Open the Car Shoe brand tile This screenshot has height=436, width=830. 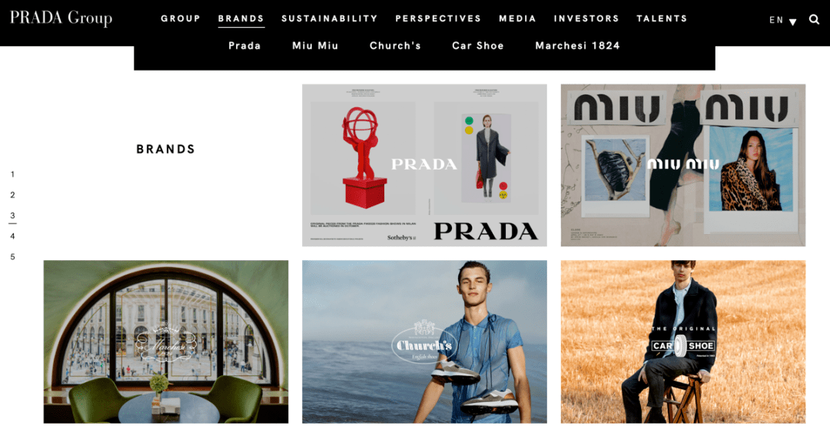[683, 342]
